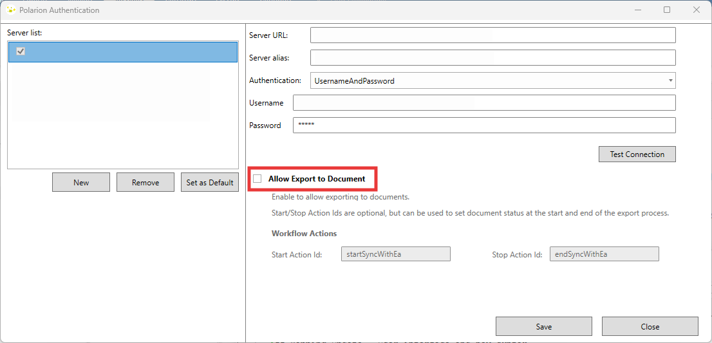Click 'Enable to allow exporting to documents.' text
712x343 pixels.
pyautogui.click(x=341, y=197)
